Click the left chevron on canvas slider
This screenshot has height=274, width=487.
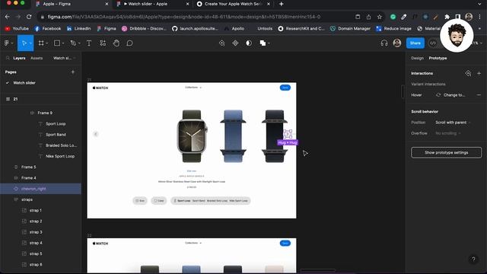pos(96,134)
